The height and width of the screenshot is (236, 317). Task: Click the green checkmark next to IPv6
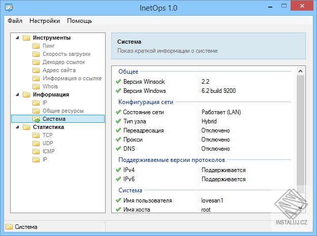point(118,179)
